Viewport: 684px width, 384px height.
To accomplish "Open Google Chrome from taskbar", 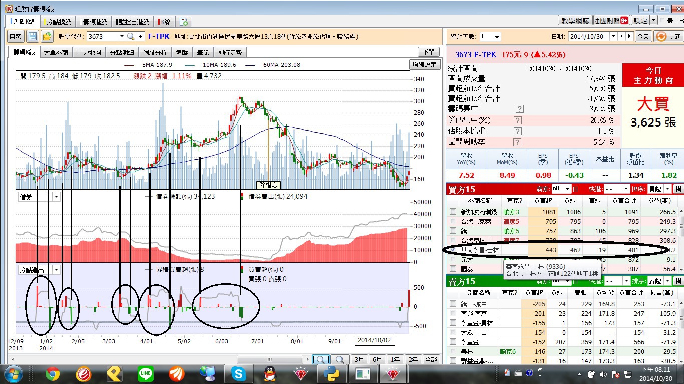I will 52,374.
